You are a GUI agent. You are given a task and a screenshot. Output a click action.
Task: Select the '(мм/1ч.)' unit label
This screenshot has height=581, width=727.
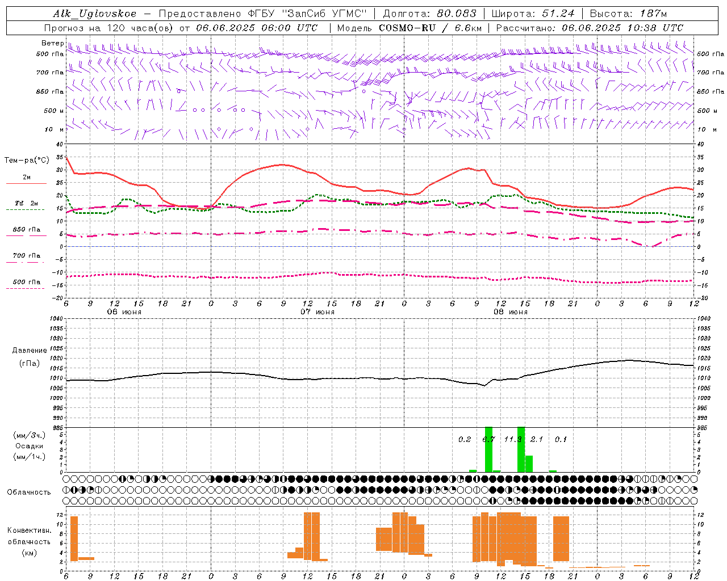(30, 457)
